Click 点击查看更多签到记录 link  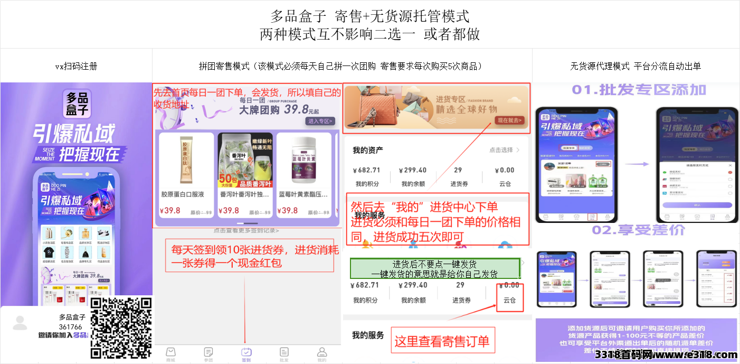click(x=246, y=230)
